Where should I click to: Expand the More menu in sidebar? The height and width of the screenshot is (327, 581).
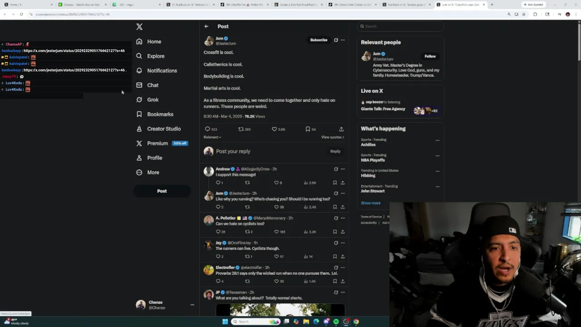[148, 172]
